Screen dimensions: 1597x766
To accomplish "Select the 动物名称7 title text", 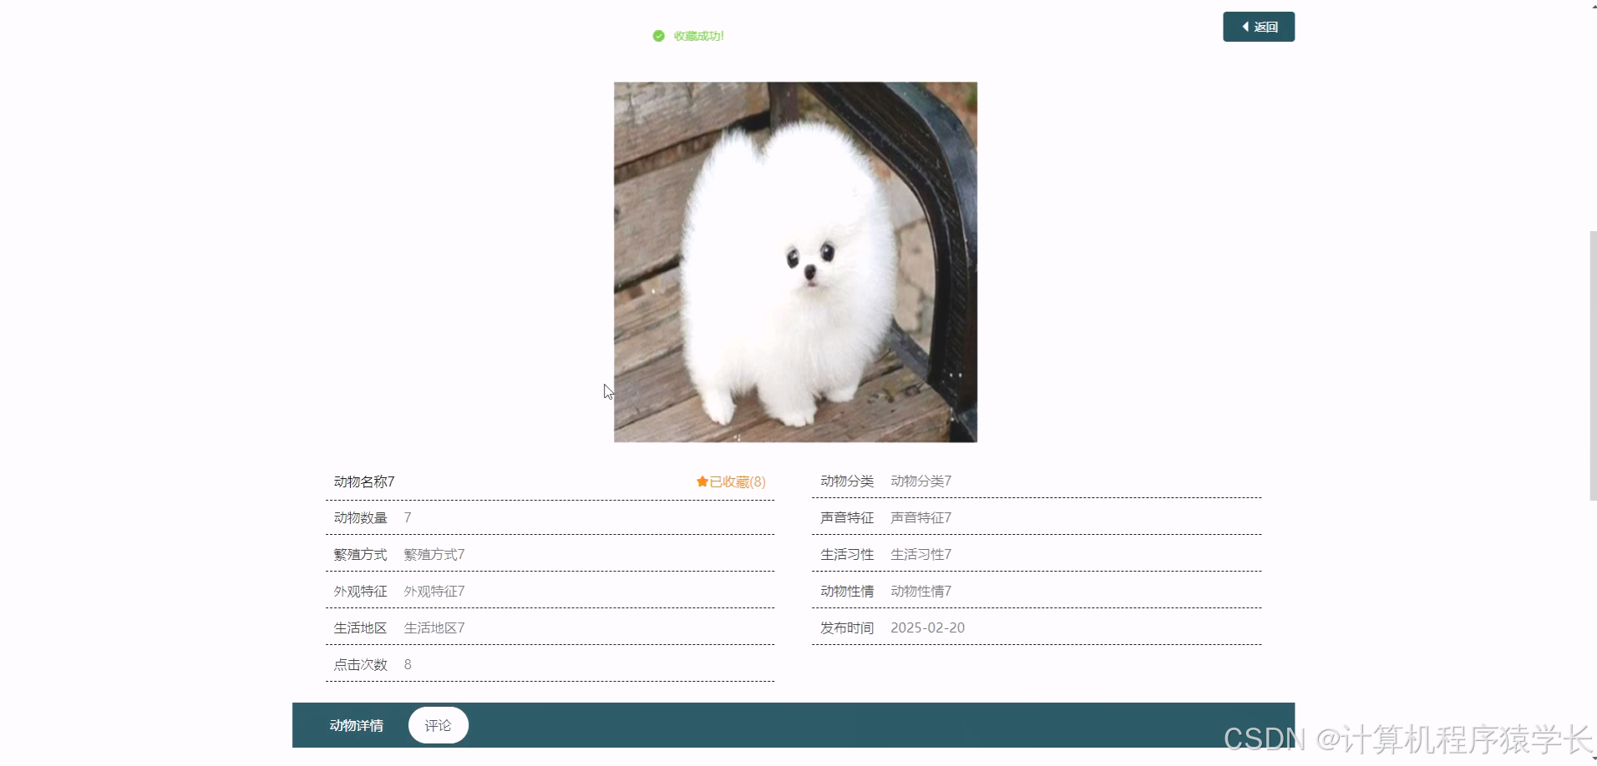I will tap(364, 481).
